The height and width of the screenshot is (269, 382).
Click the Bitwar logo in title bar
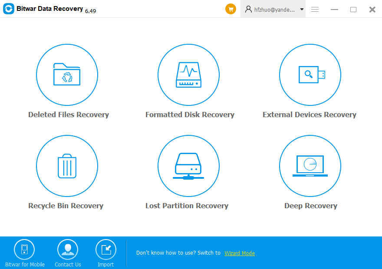pyautogui.click(x=9, y=9)
